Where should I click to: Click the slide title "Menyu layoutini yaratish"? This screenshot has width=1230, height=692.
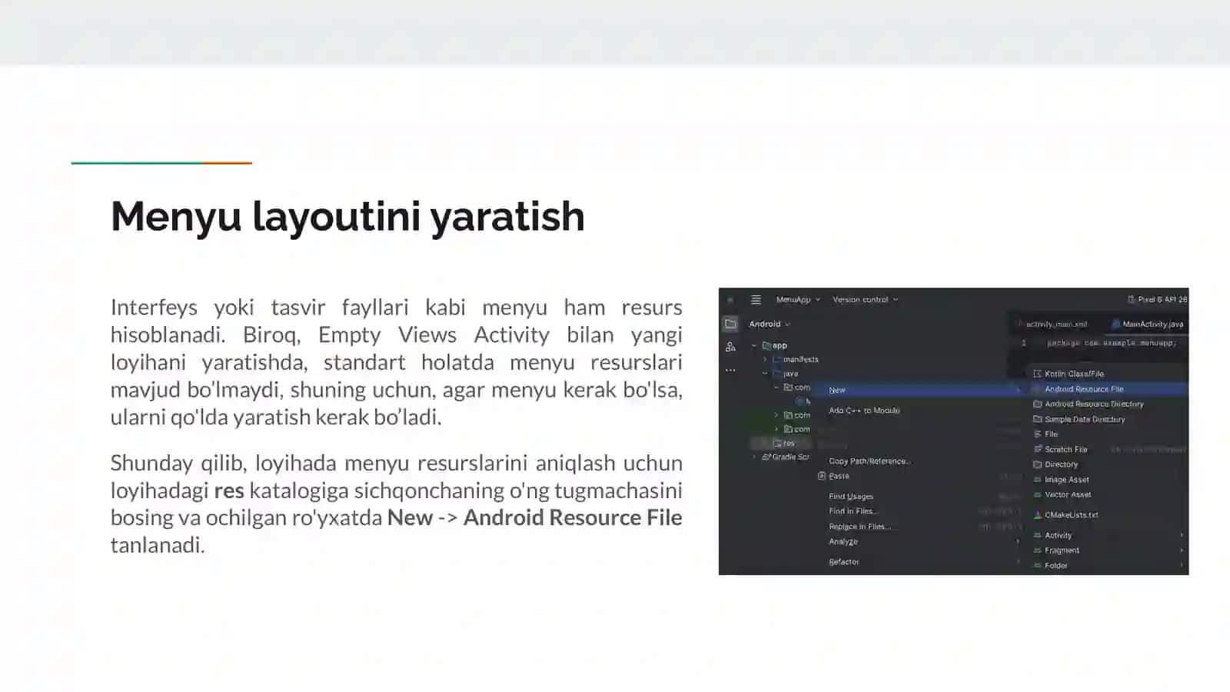(x=347, y=216)
